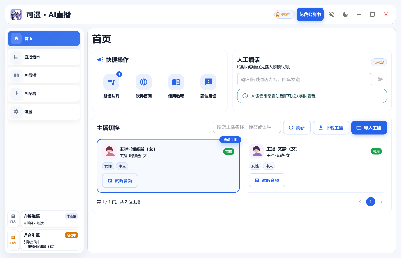Open 直播话术 in the sidebar
Viewport: 401px width, 258px height.
pos(44,57)
